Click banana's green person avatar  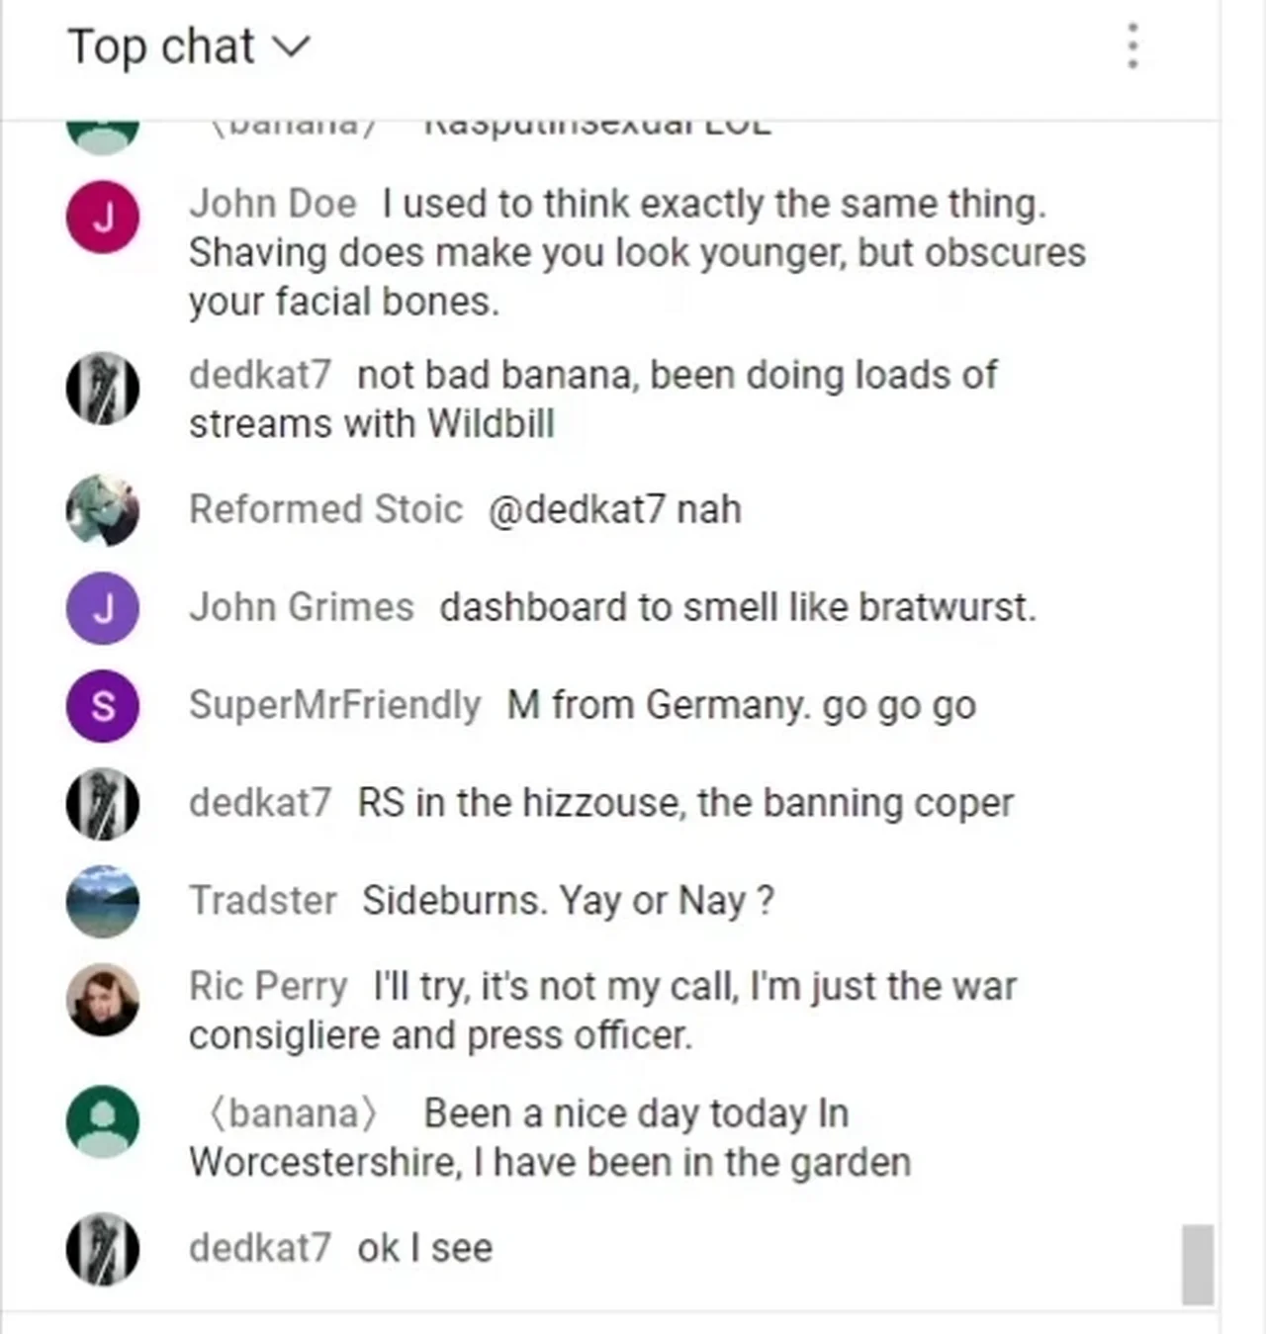click(x=103, y=1121)
